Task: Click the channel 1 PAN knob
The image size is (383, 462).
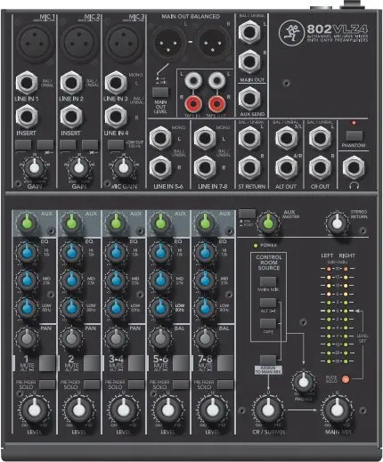Action: tap(27, 338)
